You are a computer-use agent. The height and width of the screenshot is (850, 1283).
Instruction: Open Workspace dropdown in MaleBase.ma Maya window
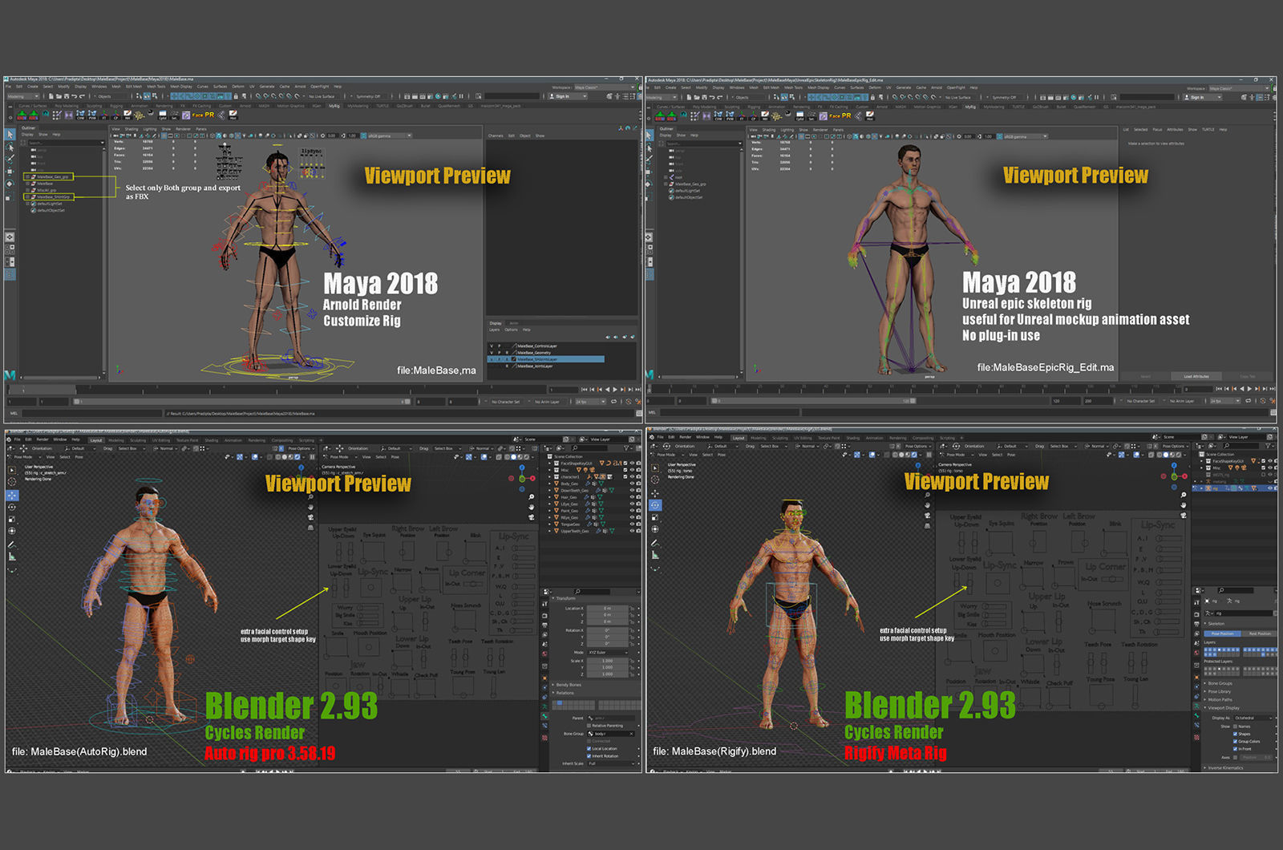(x=605, y=87)
